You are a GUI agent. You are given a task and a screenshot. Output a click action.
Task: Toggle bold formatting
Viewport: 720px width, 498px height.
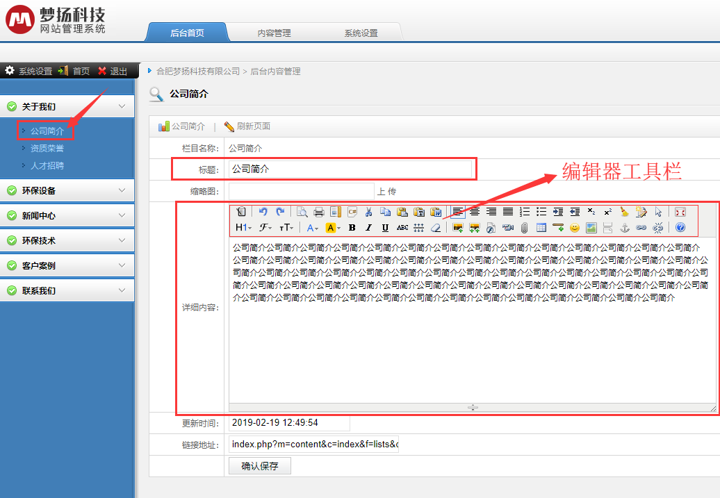352,227
